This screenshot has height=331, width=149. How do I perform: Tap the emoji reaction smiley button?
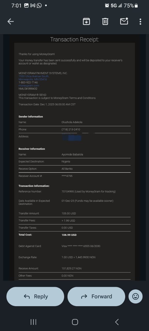136,296
